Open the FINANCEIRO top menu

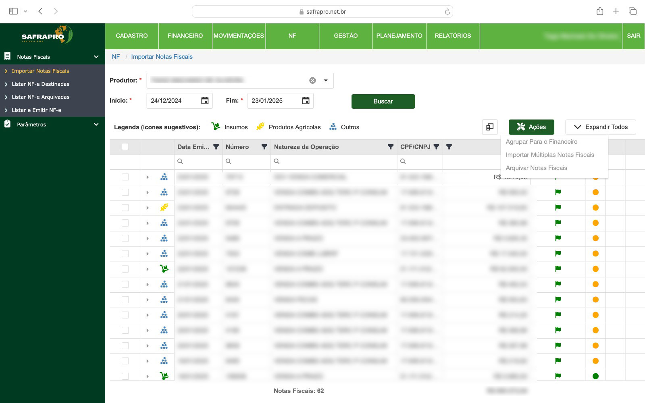coord(185,36)
